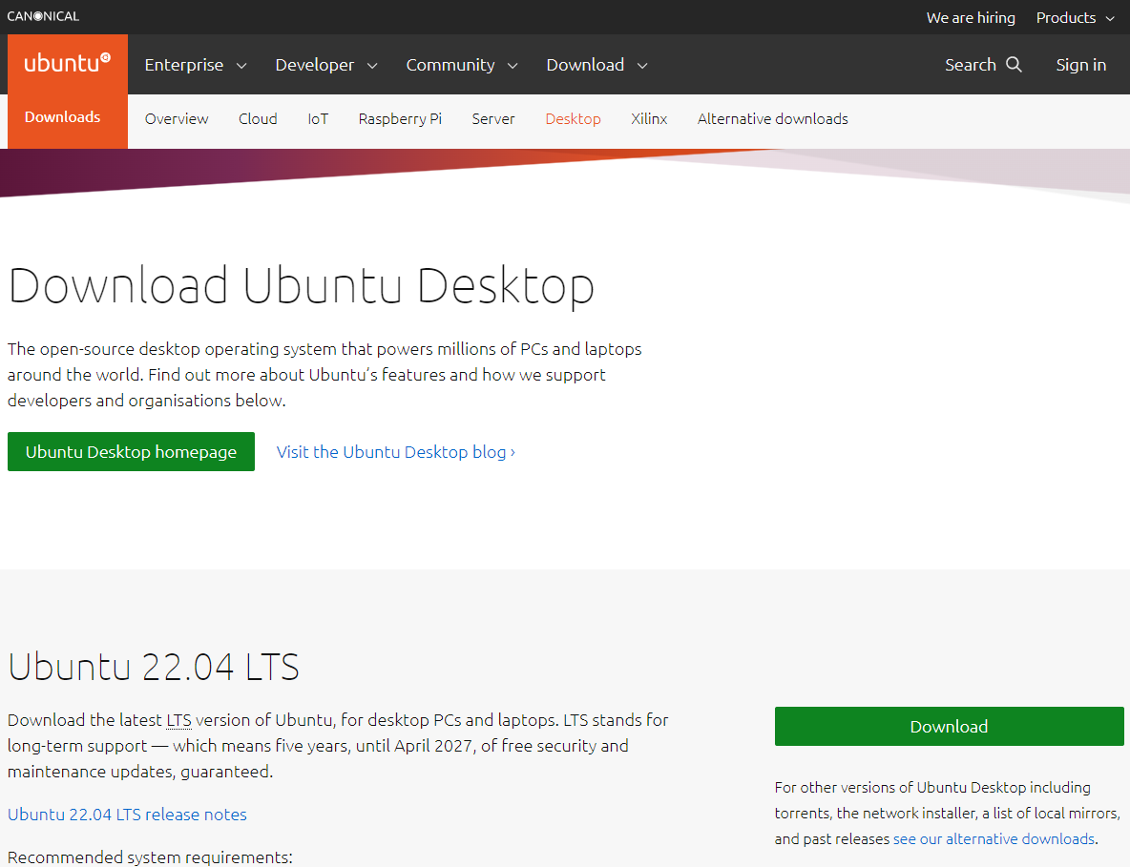Click Sign in

(x=1081, y=65)
